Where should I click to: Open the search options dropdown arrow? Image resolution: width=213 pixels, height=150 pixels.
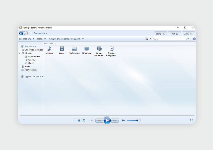pyautogui.click(x=191, y=39)
